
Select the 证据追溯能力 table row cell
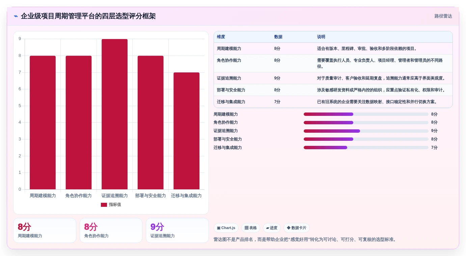pos(229,78)
